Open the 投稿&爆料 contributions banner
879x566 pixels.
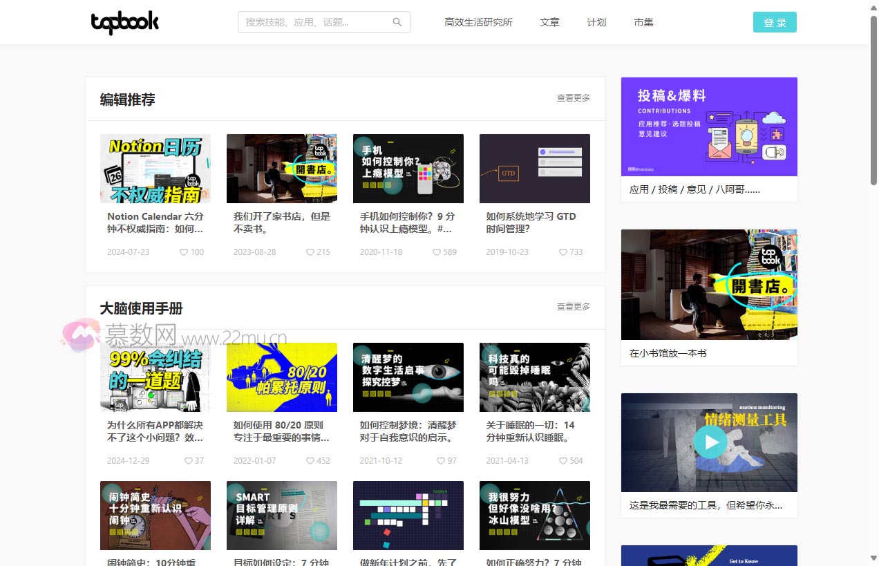[x=709, y=126]
